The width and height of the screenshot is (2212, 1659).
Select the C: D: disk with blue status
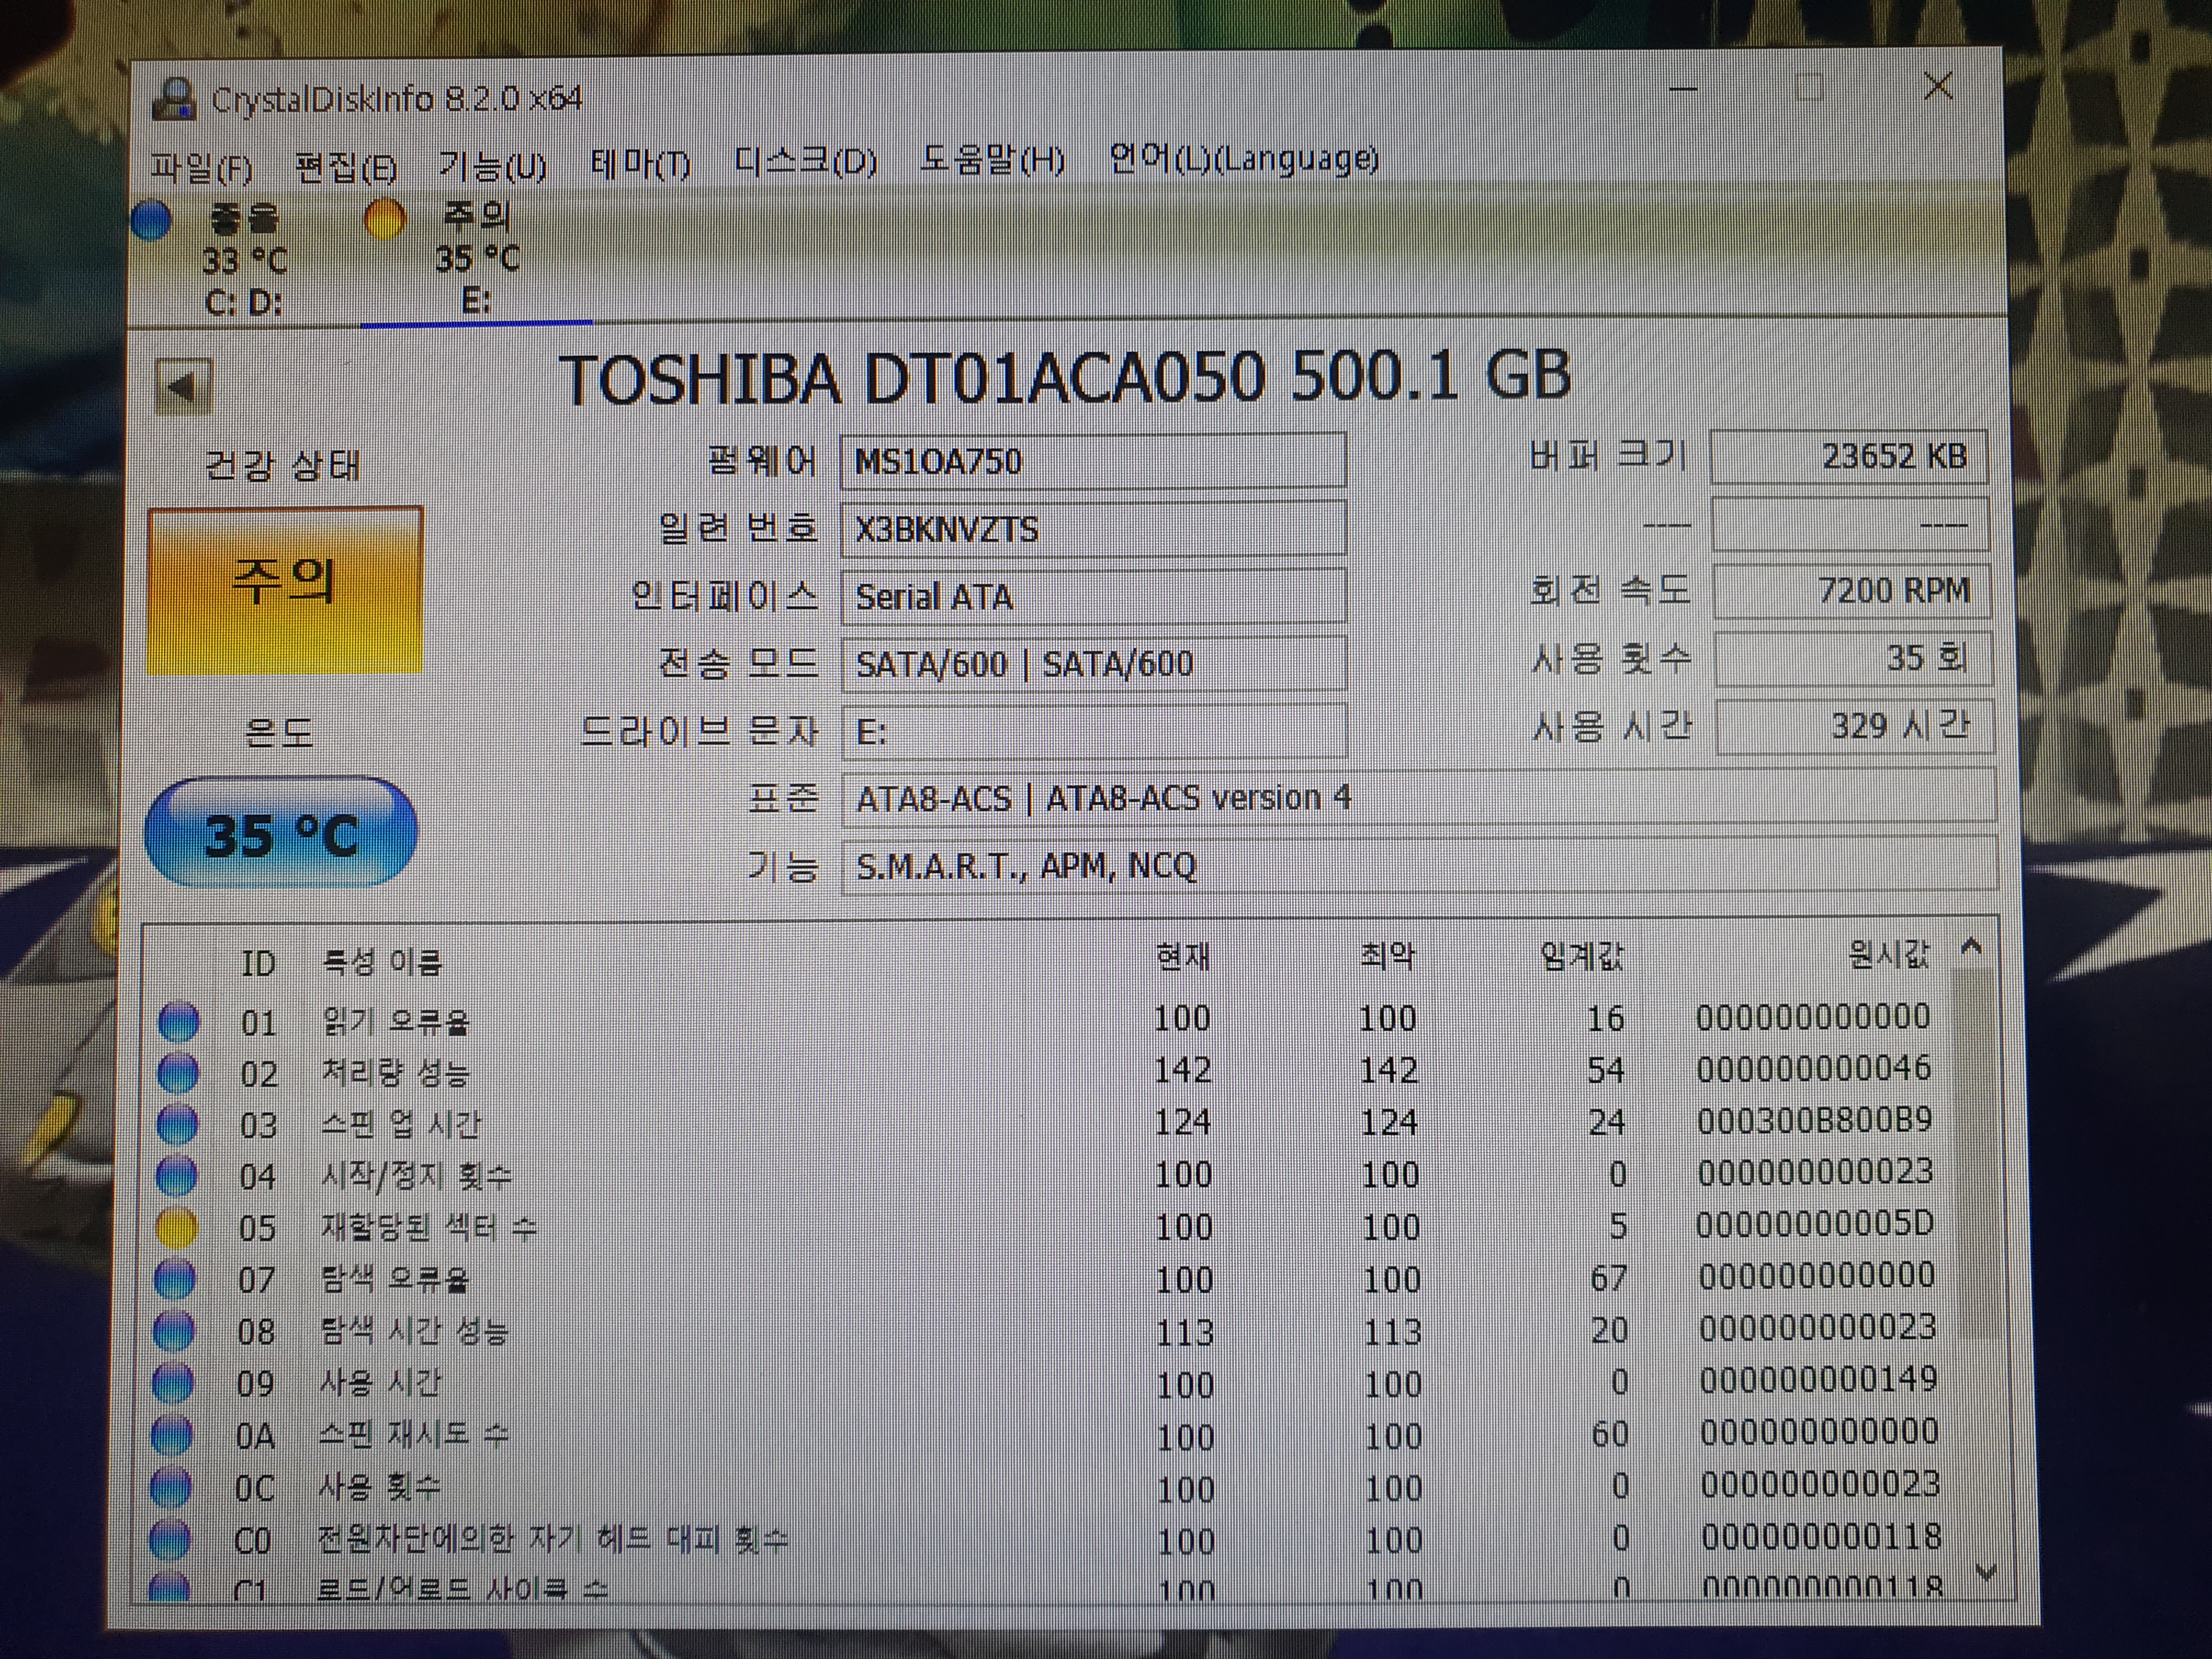click(243, 259)
